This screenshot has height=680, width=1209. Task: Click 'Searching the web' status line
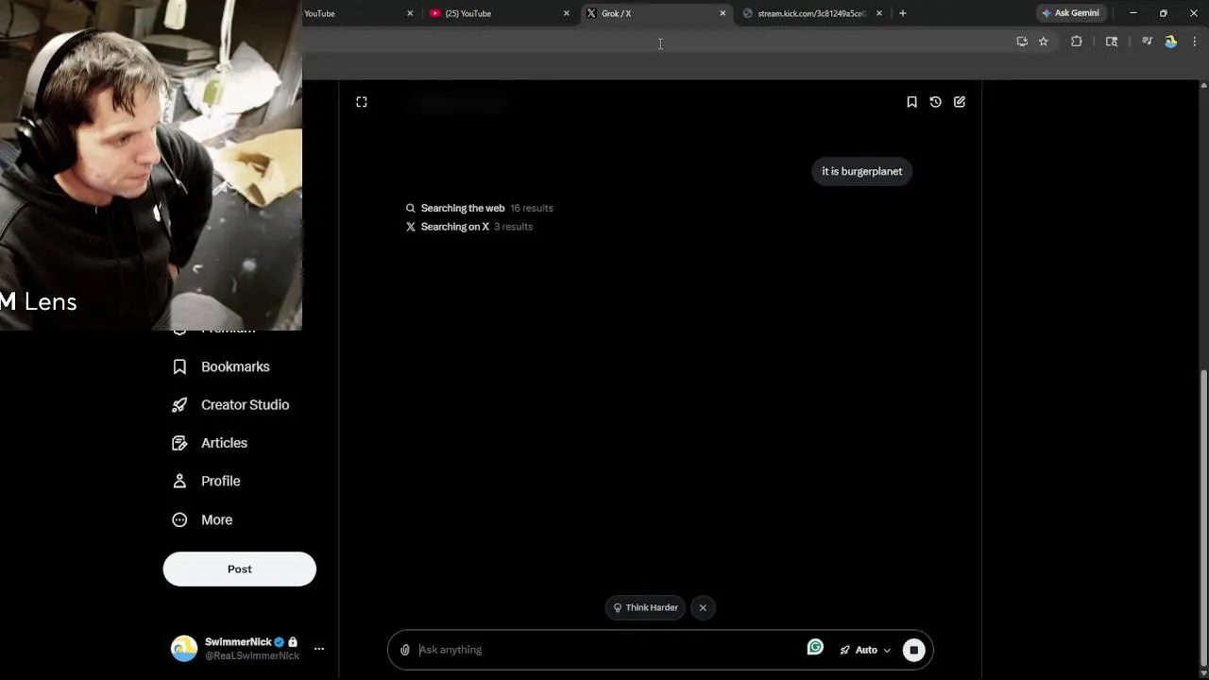click(463, 208)
